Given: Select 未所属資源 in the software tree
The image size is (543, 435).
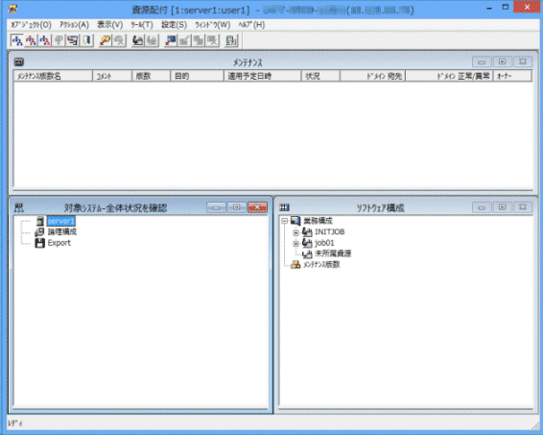Looking at the screenshot, I should pyautogui.click(x=333, y=254).
